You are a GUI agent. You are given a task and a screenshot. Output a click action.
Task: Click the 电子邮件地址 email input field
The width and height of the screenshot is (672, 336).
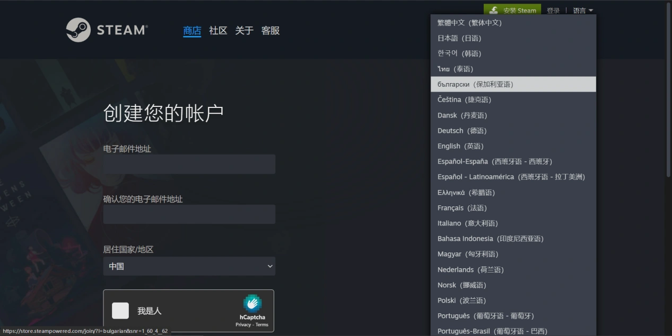pos(189,164)
